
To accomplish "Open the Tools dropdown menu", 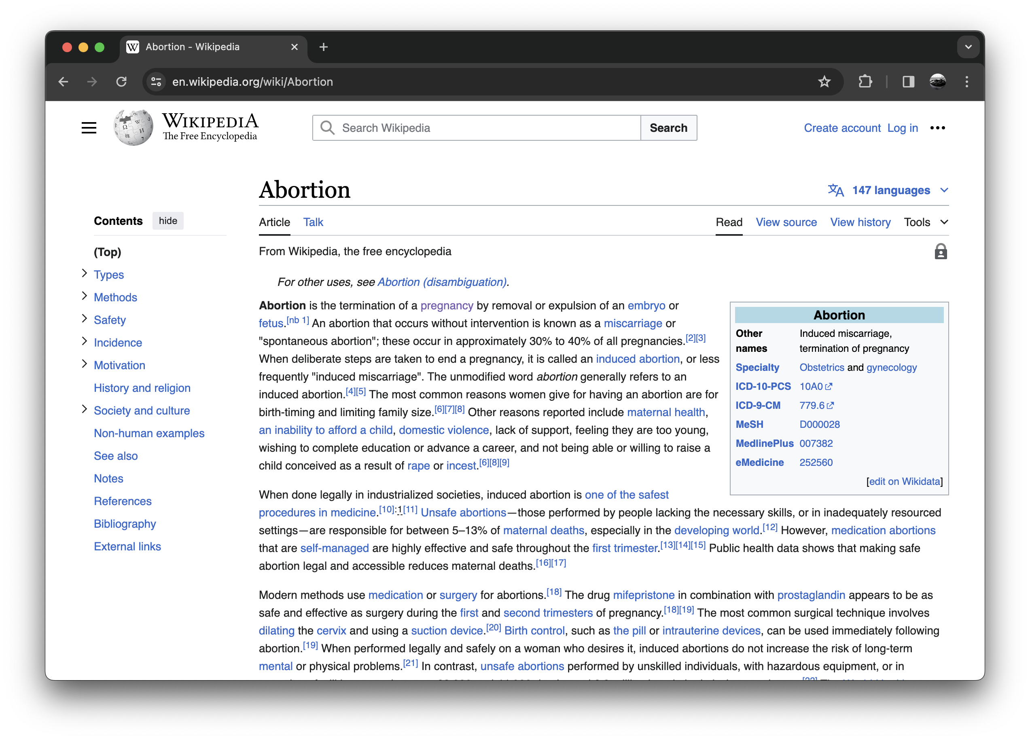I will (x=925, y=222).
